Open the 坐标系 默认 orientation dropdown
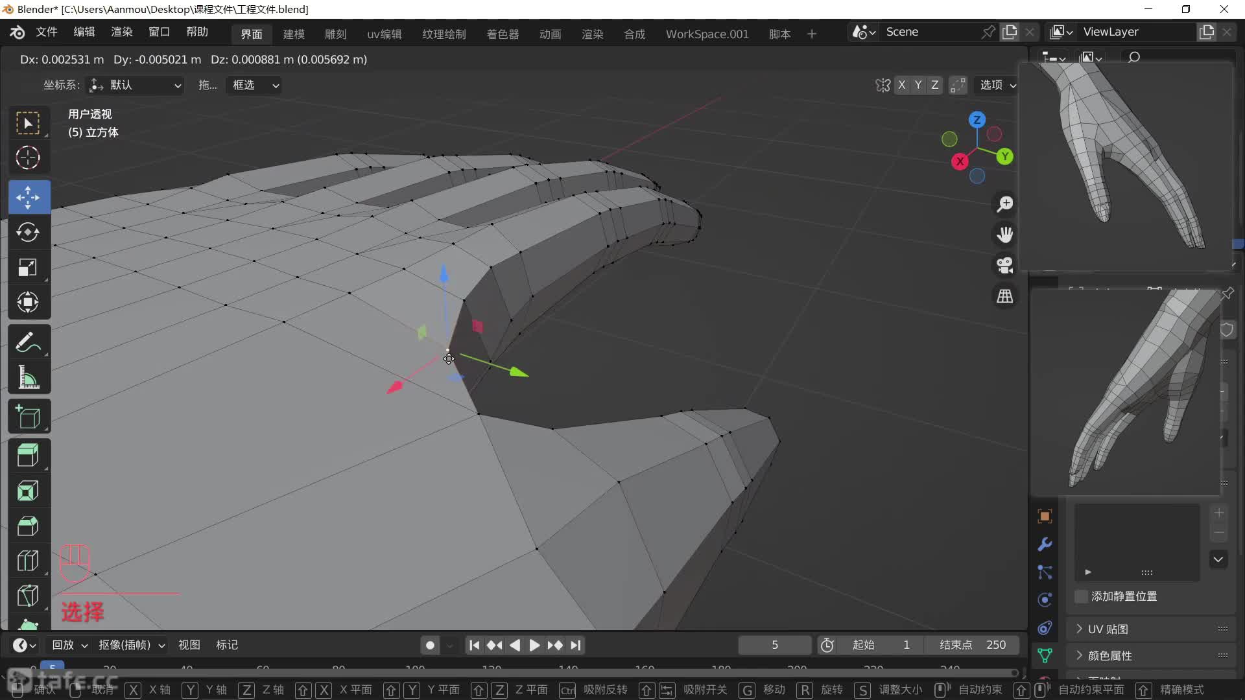 [x=136, y=85]
